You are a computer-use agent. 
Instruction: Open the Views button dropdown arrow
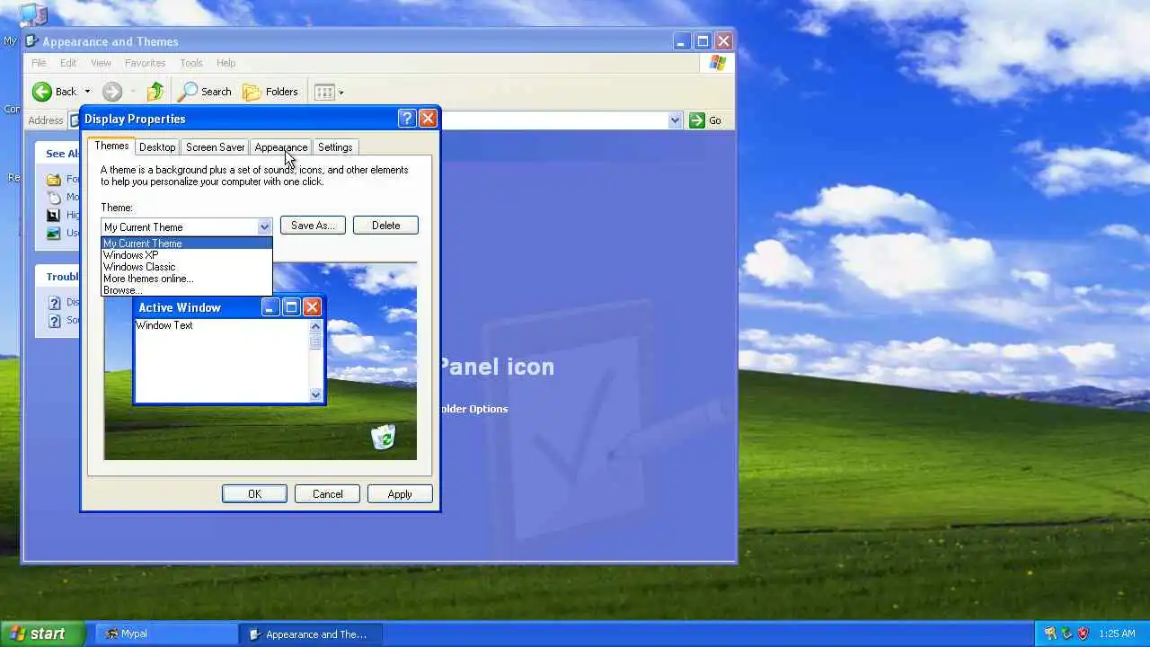[341, 92]
